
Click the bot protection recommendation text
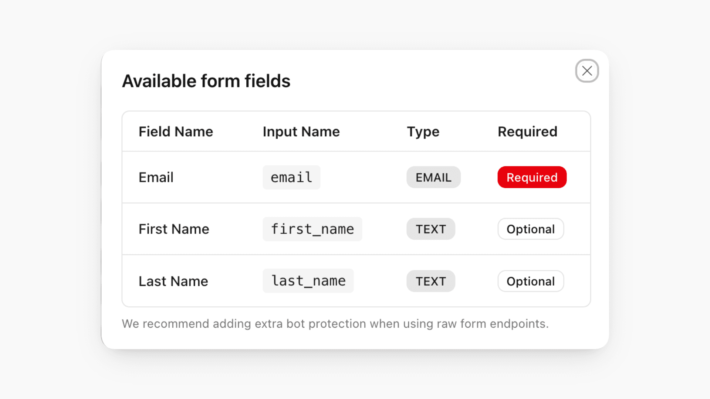pyautogui.click(x=335, y=324)
